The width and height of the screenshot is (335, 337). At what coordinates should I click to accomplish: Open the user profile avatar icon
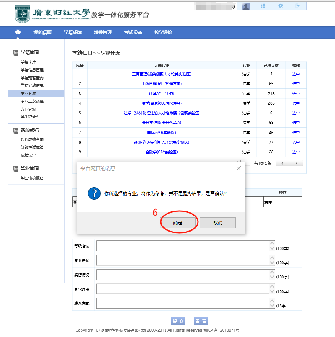[246, 6]
